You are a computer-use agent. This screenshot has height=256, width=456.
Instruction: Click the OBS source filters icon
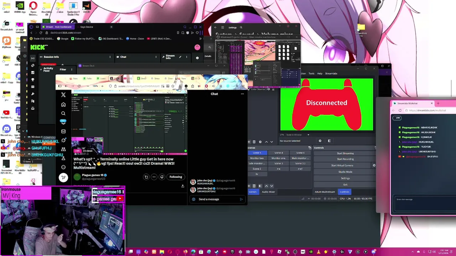click(329, 141)
